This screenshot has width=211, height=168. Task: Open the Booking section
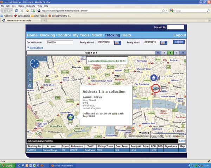click(47, 35)
